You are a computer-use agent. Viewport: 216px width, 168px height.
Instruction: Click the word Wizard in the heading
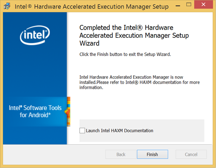pos(90,43)
